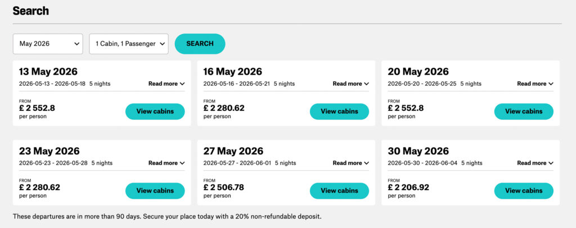Screen dimensions: 576x228
Task: Expand Read more for 13 May 2026
Action: click(x=166, y=83)
